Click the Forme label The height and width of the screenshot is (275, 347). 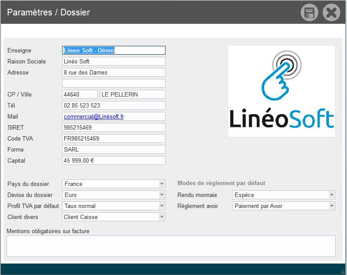(x=15, y=150)
